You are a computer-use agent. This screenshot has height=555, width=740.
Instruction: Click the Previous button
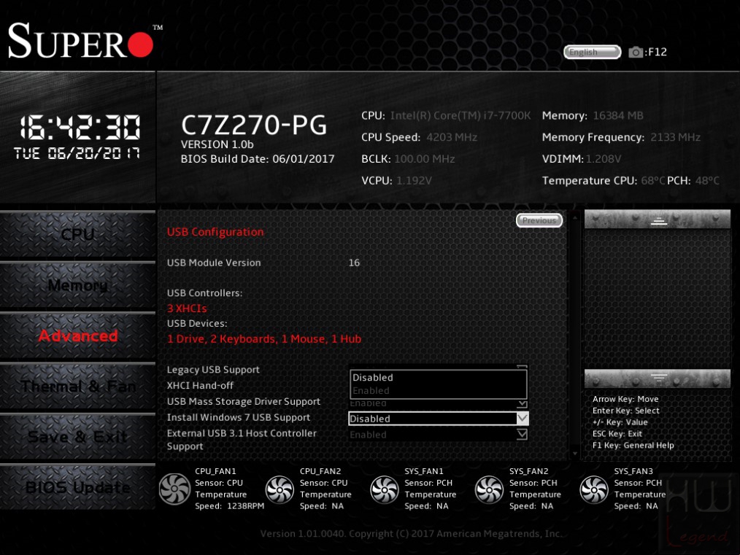tap(539, 220)
